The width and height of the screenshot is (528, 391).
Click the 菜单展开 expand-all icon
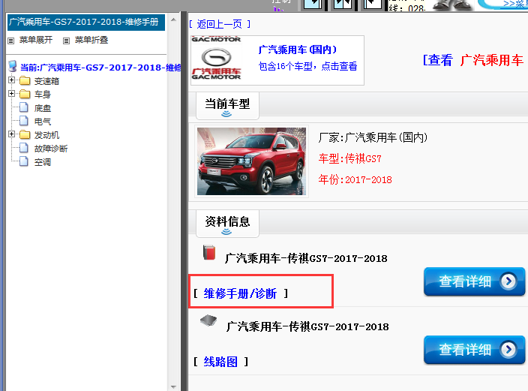pyautogui.click(x=11, y=41)
